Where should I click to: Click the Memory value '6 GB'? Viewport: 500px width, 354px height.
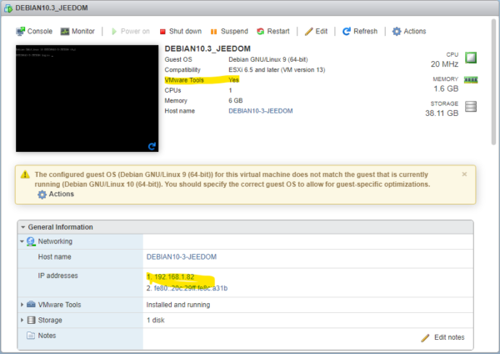point(236,101)
